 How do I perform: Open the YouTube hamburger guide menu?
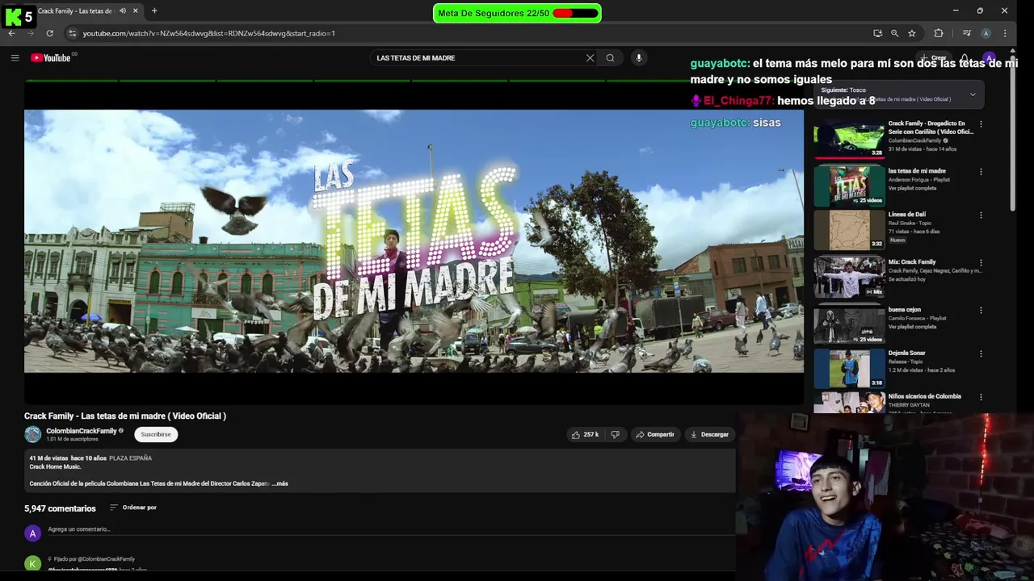pos(15,58)
